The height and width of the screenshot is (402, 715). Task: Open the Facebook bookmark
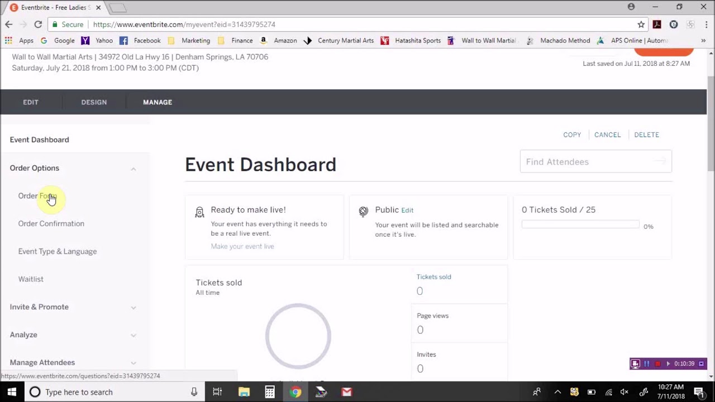(140, 41)
